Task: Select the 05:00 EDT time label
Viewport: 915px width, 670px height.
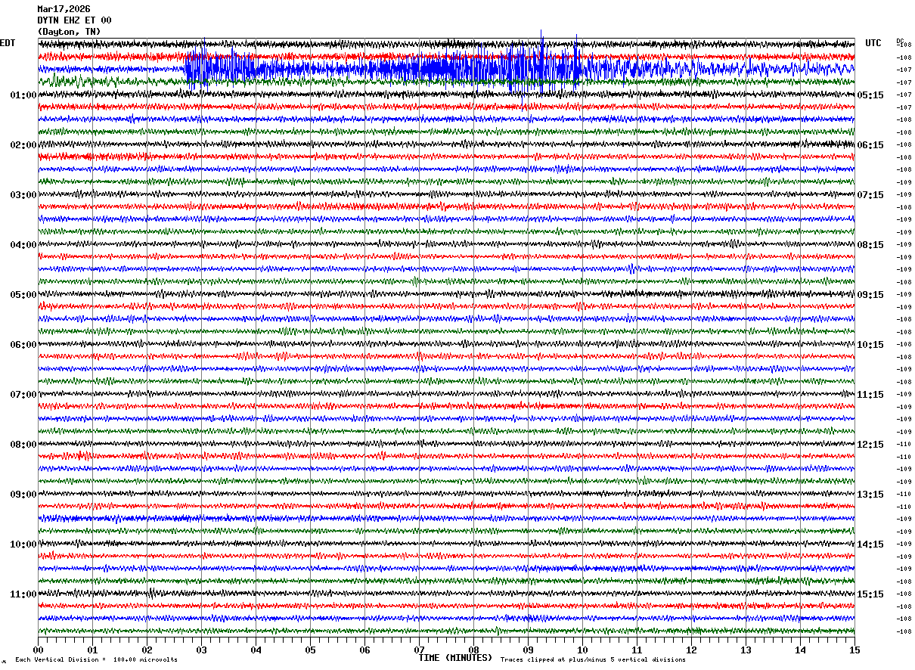Action: (23, 295)
